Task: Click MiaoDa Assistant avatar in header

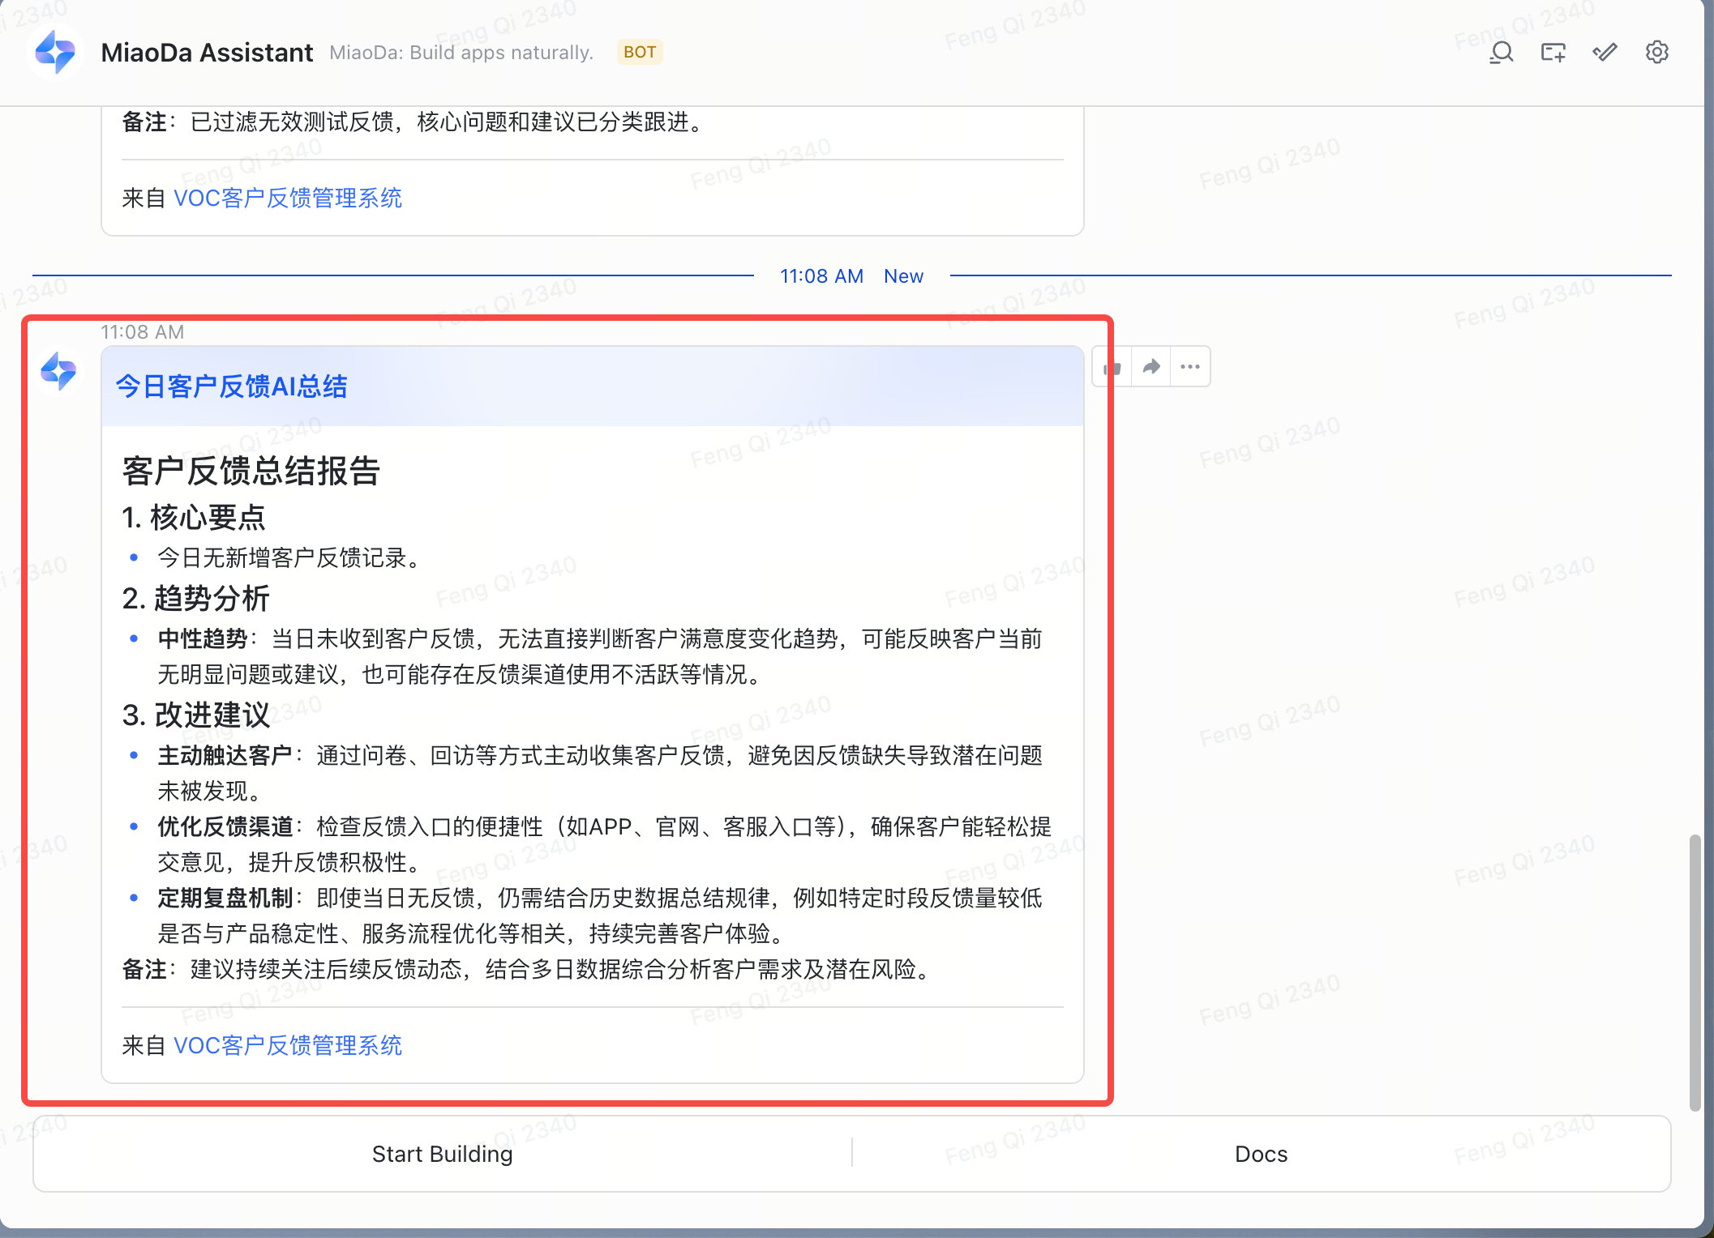Action: 55,53
